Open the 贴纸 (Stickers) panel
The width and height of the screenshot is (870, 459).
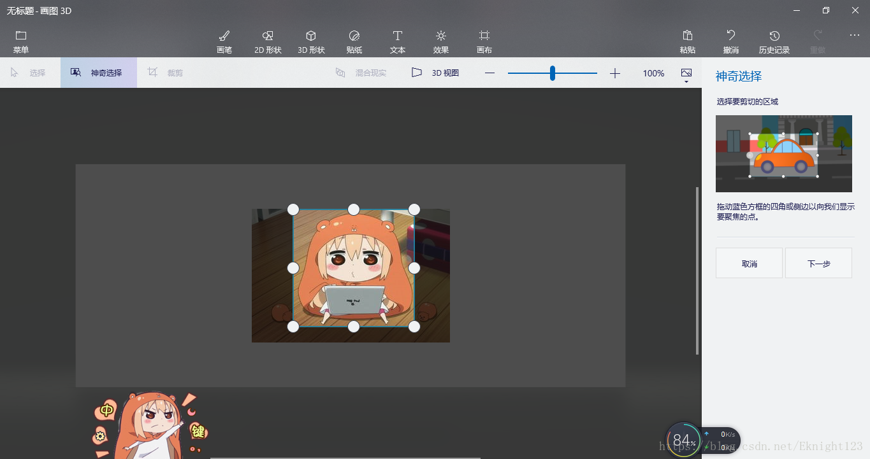(354, 41)
